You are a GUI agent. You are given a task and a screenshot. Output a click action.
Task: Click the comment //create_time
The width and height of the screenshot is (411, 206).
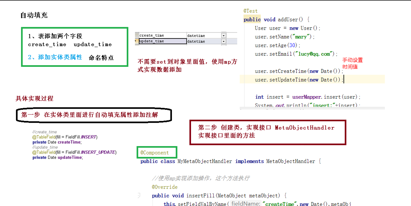click(45, 132)
